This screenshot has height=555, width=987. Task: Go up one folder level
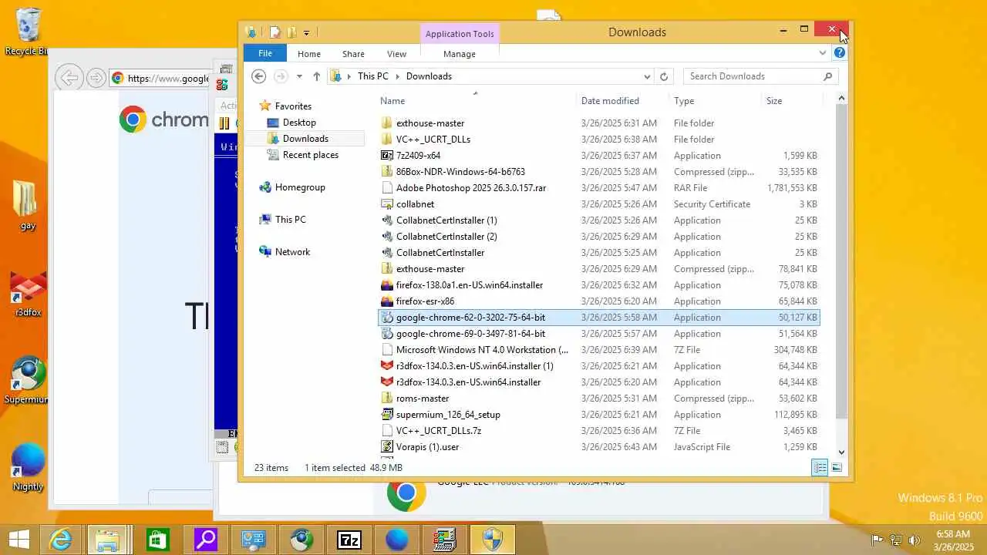tap(316, 76)
